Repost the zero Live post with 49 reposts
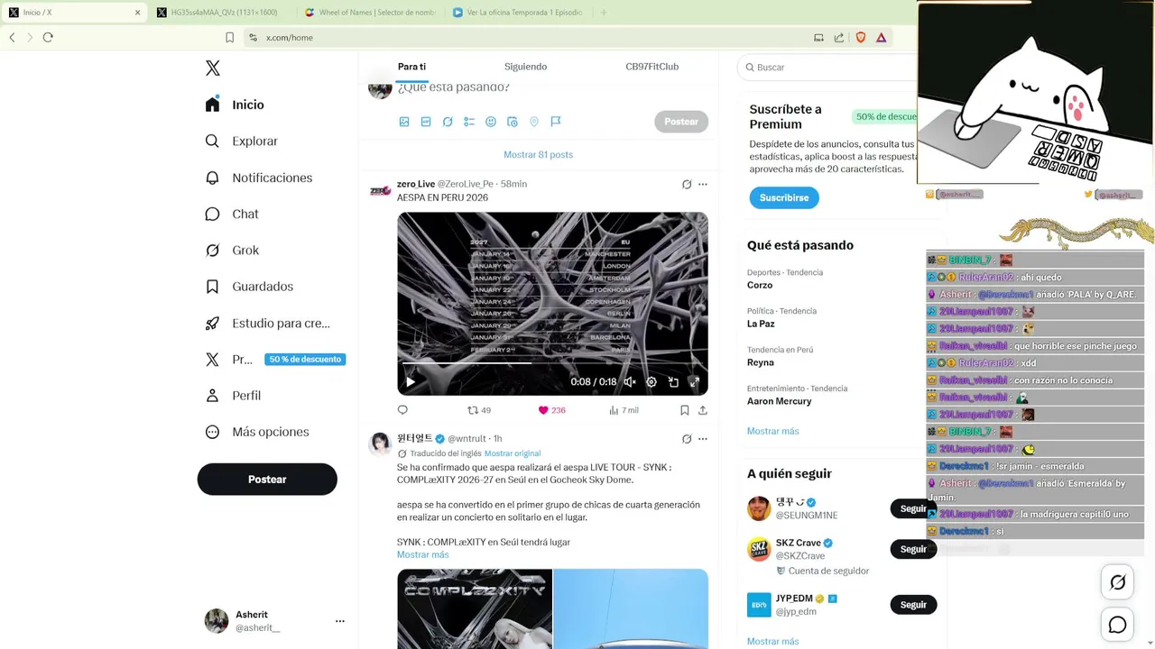Viewport: 1155px width, 649px height. pyautogui.click(x=479, y=410)
